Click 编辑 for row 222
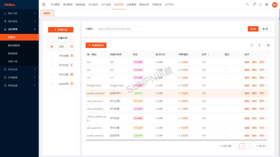Viewport: 280px width, 157px height. point(247,70)
